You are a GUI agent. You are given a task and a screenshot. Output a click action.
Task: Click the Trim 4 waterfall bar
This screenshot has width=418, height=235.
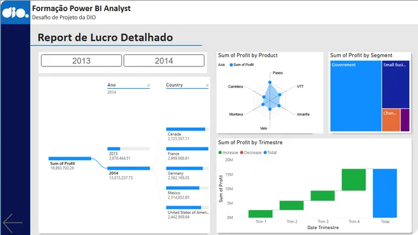354,180
